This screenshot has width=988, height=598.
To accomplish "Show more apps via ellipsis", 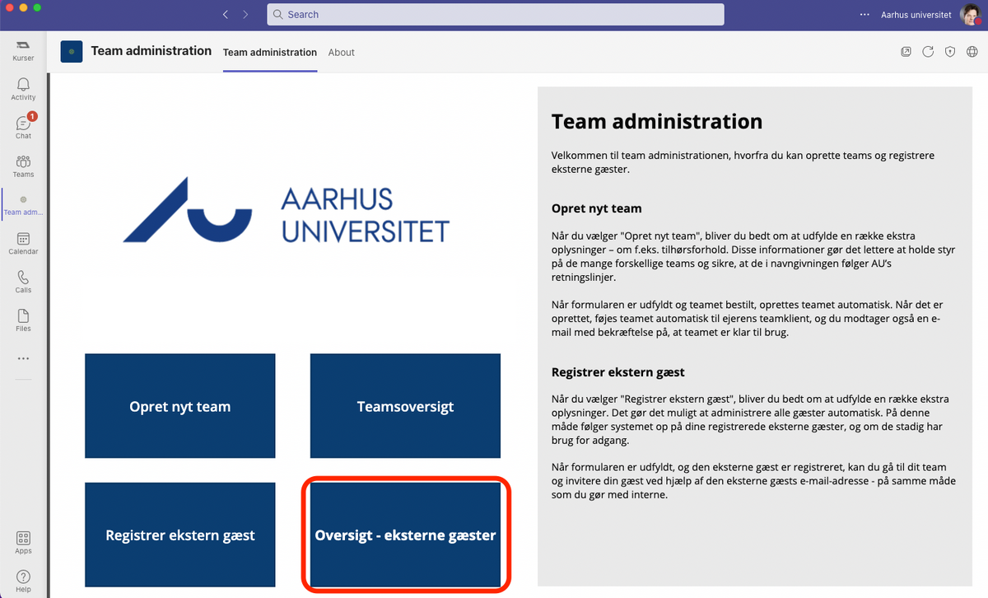I will pyautogui.click(x=23, y=358).
